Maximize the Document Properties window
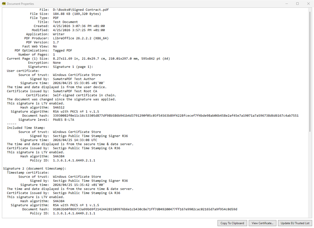The width and height of the screenshot is (314, 228). (298, 4)
